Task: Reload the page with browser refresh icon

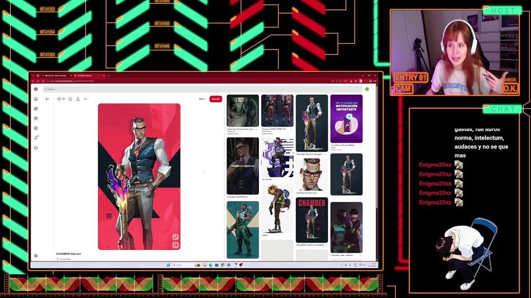Action: coord(38,81)
